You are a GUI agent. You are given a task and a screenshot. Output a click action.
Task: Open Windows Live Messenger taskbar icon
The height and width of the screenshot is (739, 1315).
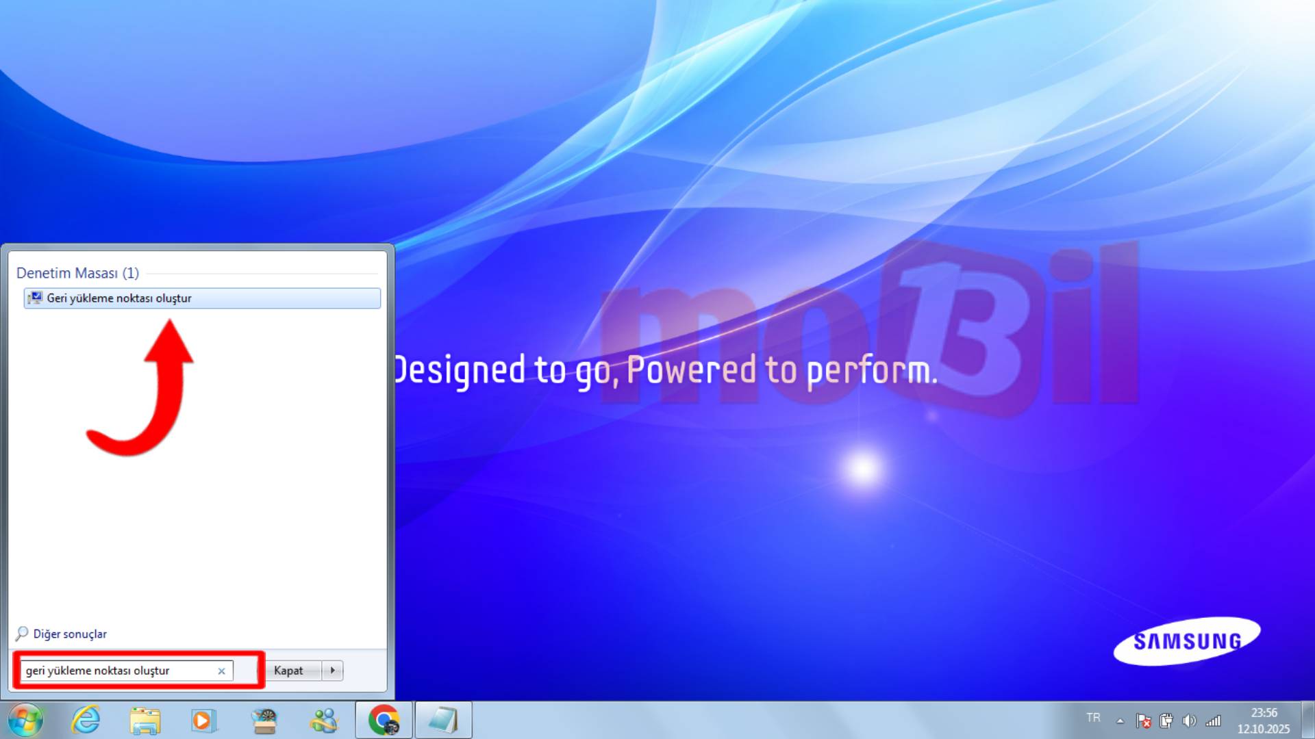(324, 721)
